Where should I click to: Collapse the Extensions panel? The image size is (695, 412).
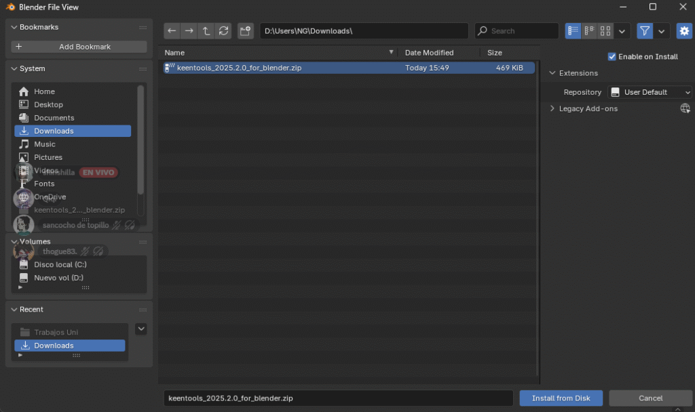tap(552, 73)
